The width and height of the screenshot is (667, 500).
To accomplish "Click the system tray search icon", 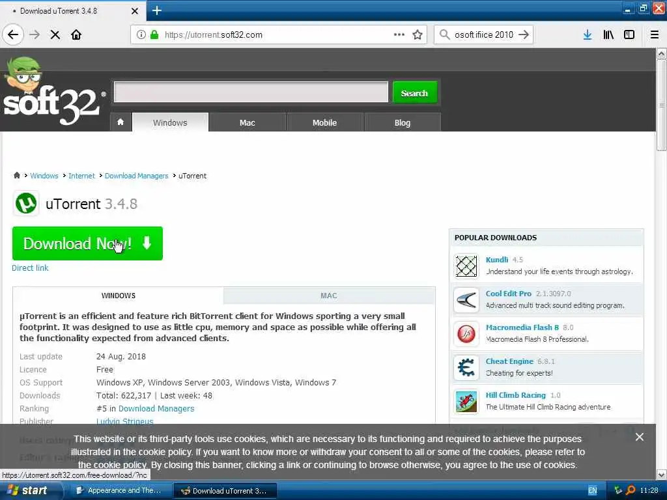I will [631, 491].
